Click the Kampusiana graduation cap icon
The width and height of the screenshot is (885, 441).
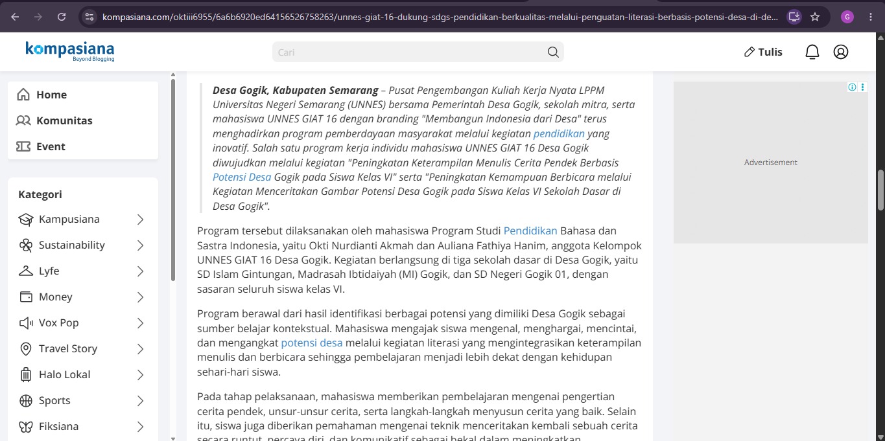(26, 220)
